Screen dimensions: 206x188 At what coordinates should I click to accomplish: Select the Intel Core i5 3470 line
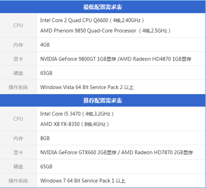(77, 114)
